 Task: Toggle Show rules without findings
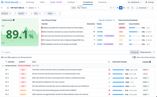coord(134,57)
